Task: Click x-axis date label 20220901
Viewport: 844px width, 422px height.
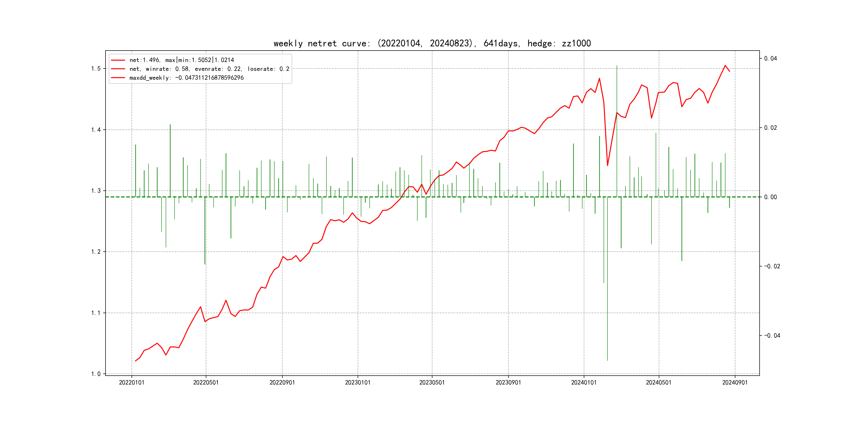Action: click(x=282, y=382)
